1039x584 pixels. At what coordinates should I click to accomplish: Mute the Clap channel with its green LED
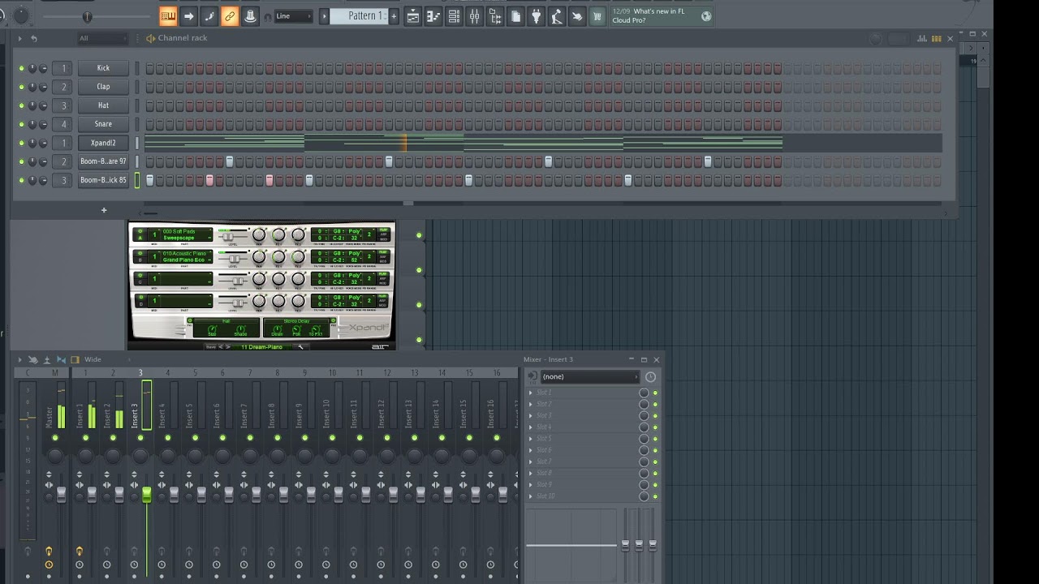(21, 87)
